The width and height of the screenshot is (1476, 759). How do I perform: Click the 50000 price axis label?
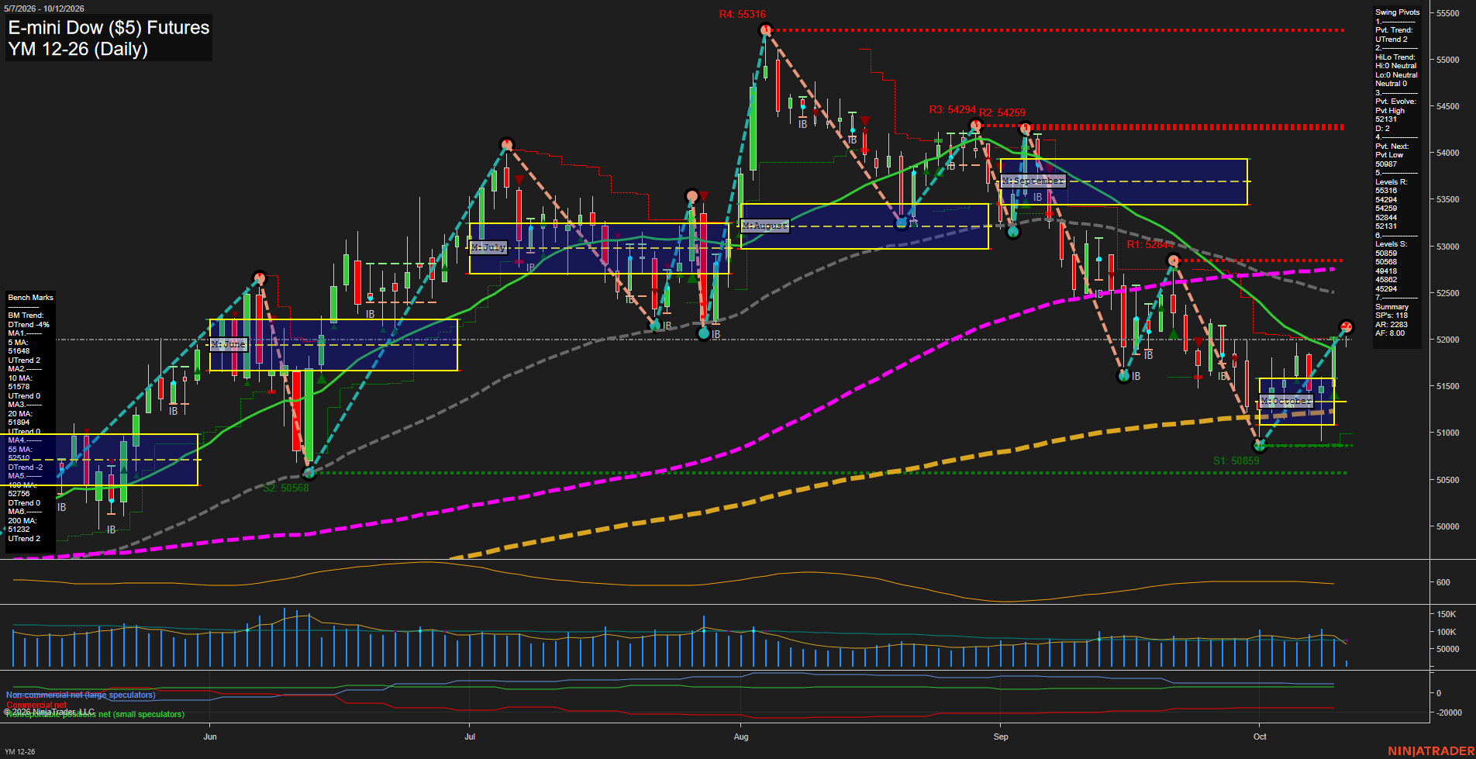click(1448, 526)
